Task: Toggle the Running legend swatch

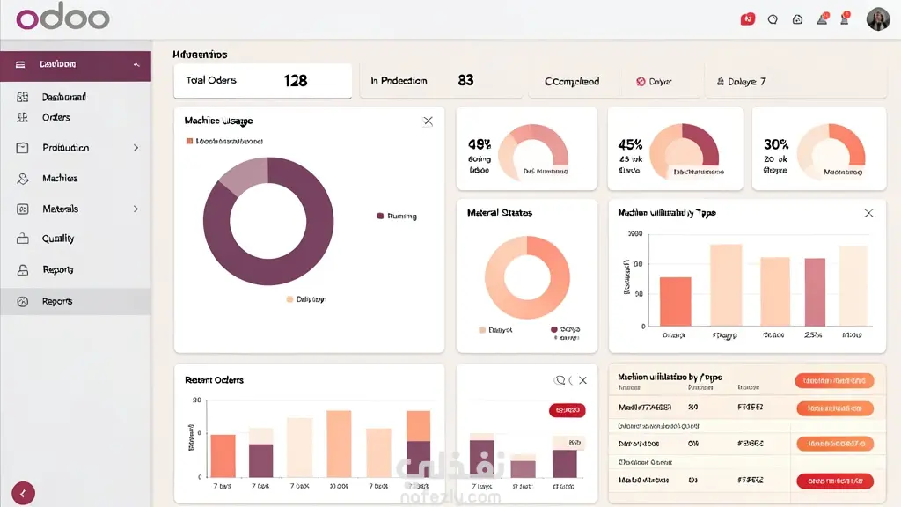Action: 380,217
